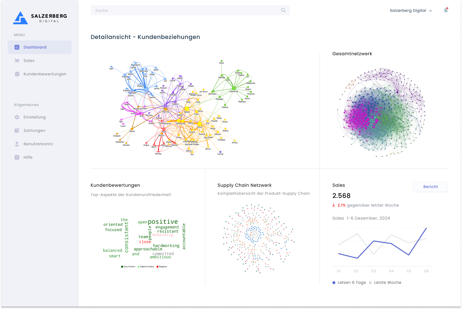462x309 pixels.
Task: Open the Sales menu item
Action: click(x=29, y=61)
